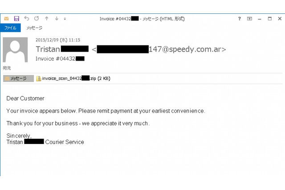Click the 宛先 recipient label
Image resolution: width=285 pixels, height=190 pixels.
pos(7,68)
